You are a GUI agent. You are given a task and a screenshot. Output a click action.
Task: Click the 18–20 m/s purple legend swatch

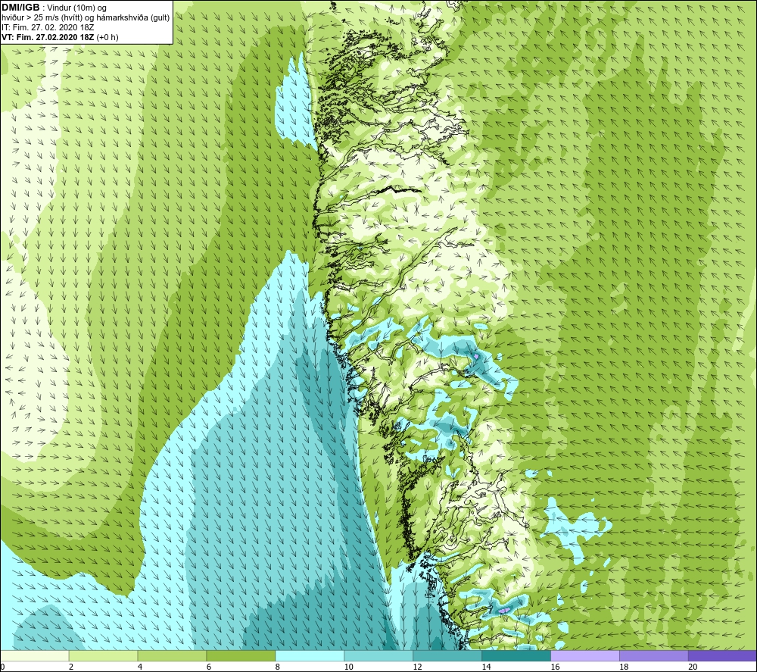point(654,656)
